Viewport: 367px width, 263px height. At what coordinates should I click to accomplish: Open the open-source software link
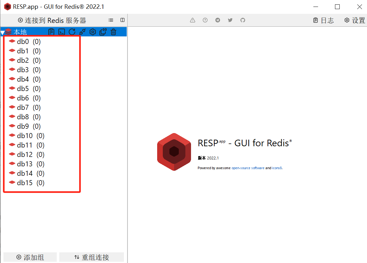click(x=248, y=168)
